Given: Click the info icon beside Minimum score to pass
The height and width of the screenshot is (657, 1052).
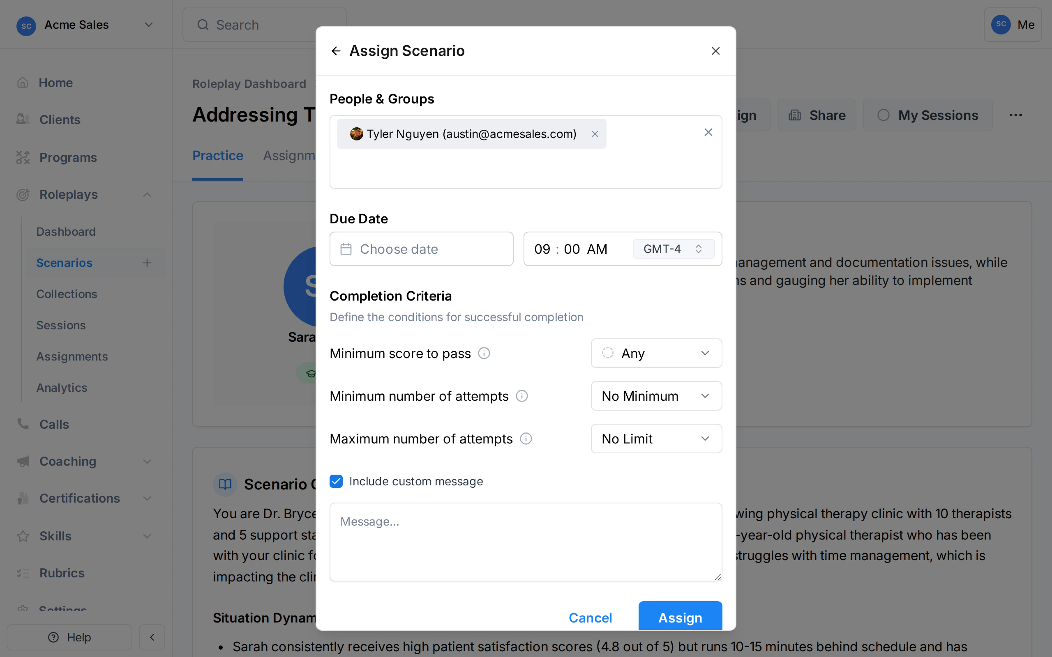Looking at the screenshot, I should [x=484, y=353].
